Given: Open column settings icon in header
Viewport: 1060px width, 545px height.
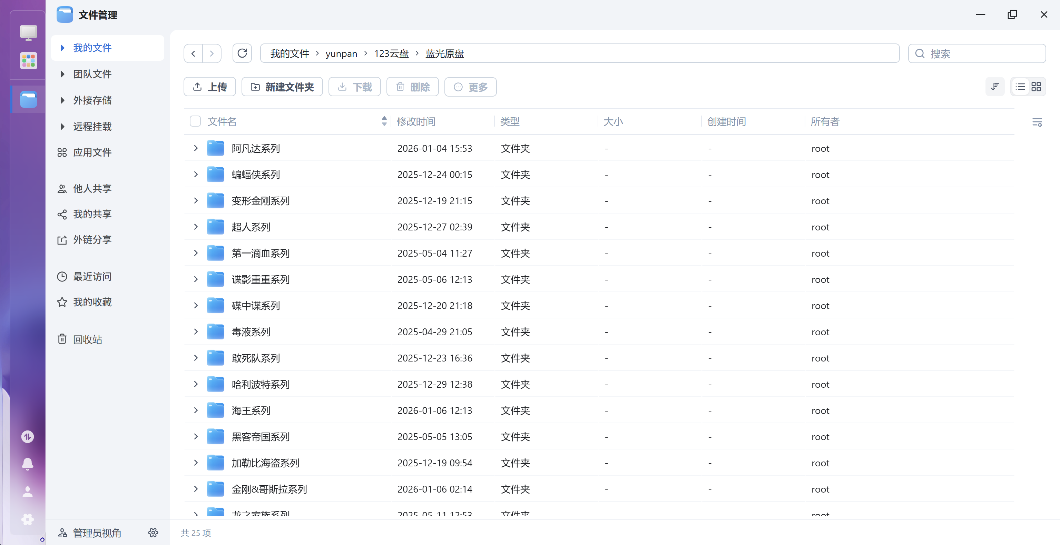Looking at the screenshot, I should point(1037,122).
